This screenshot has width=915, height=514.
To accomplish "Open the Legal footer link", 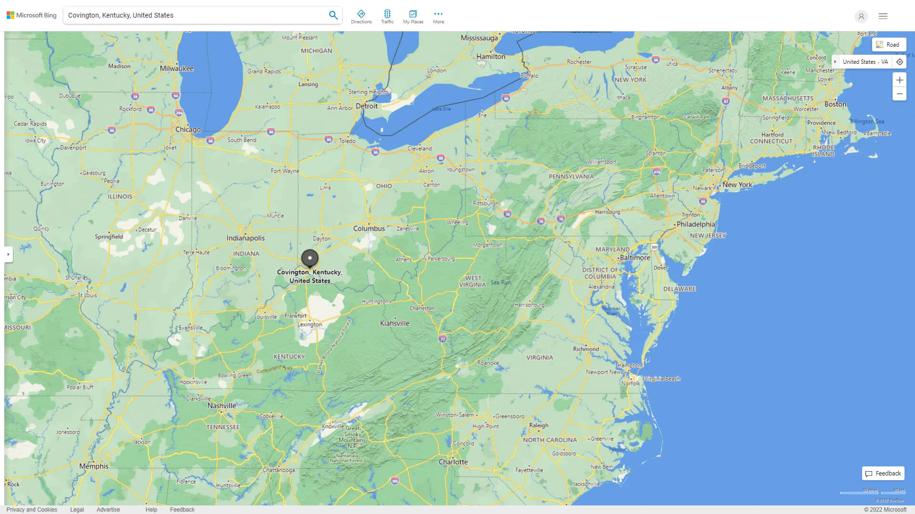I will point(77,509).
